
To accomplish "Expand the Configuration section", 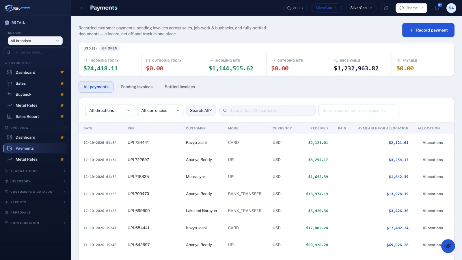I will [x=35, y=223].
